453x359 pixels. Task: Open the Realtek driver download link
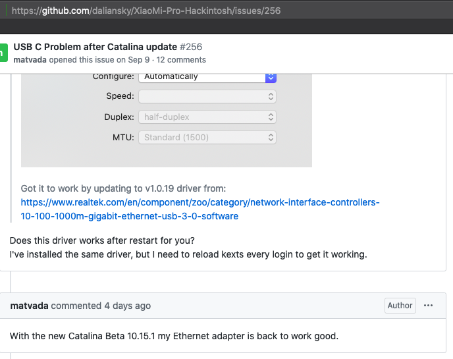coord(200,209)
